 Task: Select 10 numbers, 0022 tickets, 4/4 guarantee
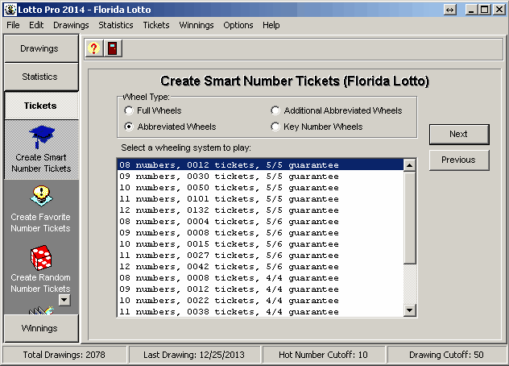[260, 301]
